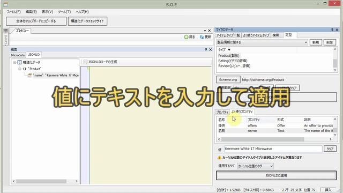Click the type list vertical scrollbar thumb
This screenshot has height=193, width=343.
tap(335, 63)
